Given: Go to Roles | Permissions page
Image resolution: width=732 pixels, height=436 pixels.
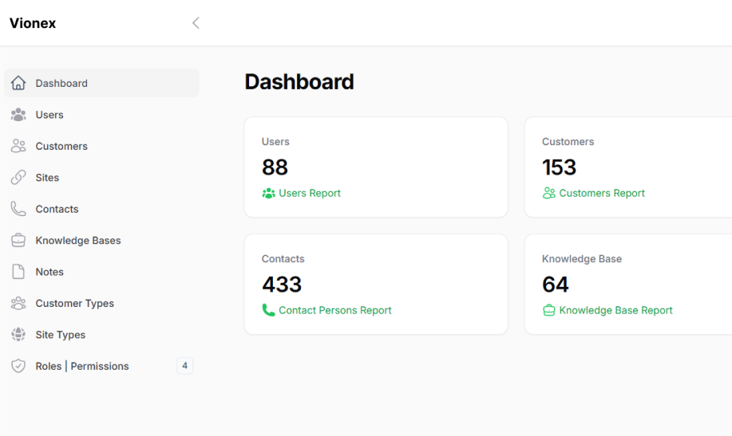Looking at the screenshot, I should [81, 366].
